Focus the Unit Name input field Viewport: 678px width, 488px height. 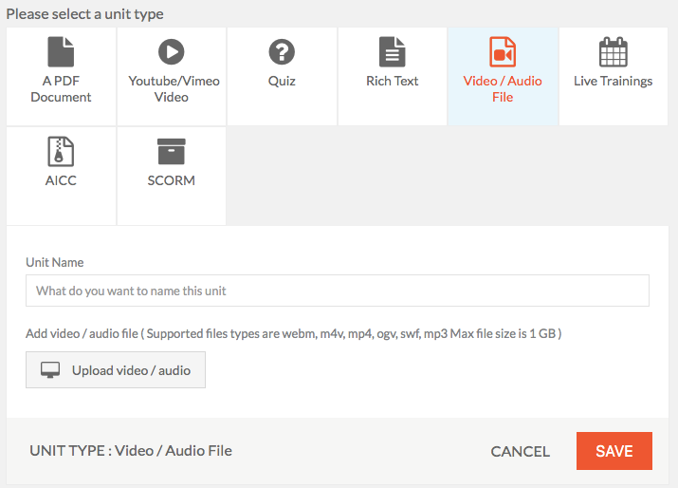pyautogui.click(x=338, y=291)
